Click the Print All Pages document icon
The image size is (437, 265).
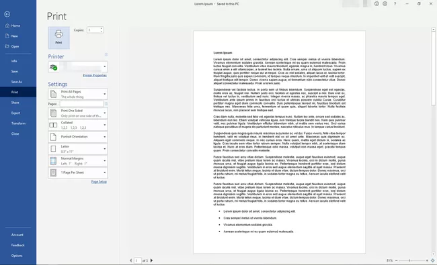(x=53, y=95)
